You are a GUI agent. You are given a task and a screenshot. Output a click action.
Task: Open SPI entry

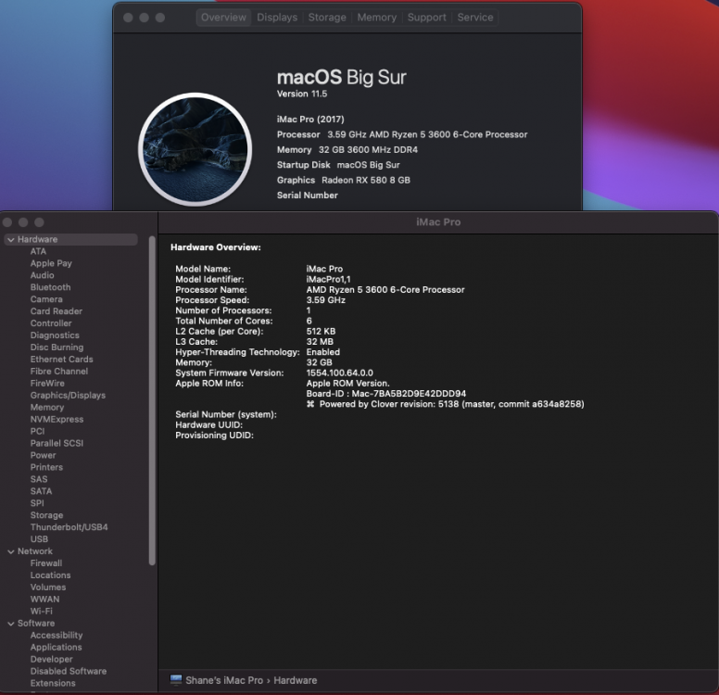[37, 503]
